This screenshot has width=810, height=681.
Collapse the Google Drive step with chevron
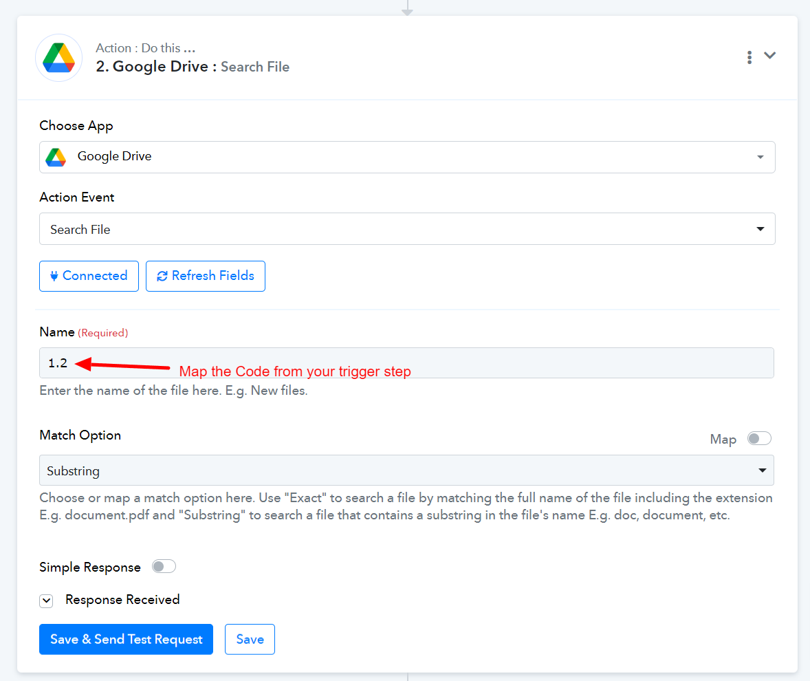pos(770,56)
